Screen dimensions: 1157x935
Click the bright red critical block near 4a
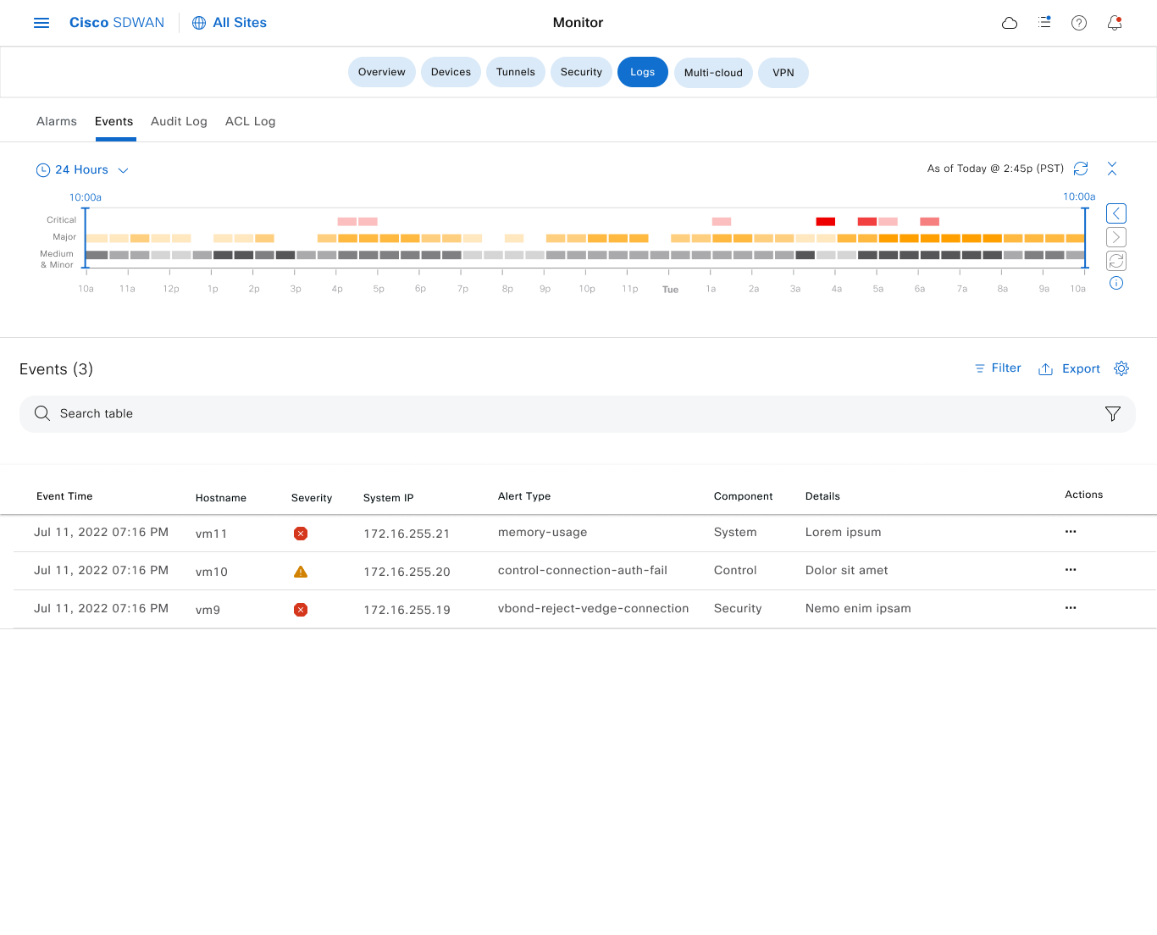pyautogui.click(x=826, y=222)
